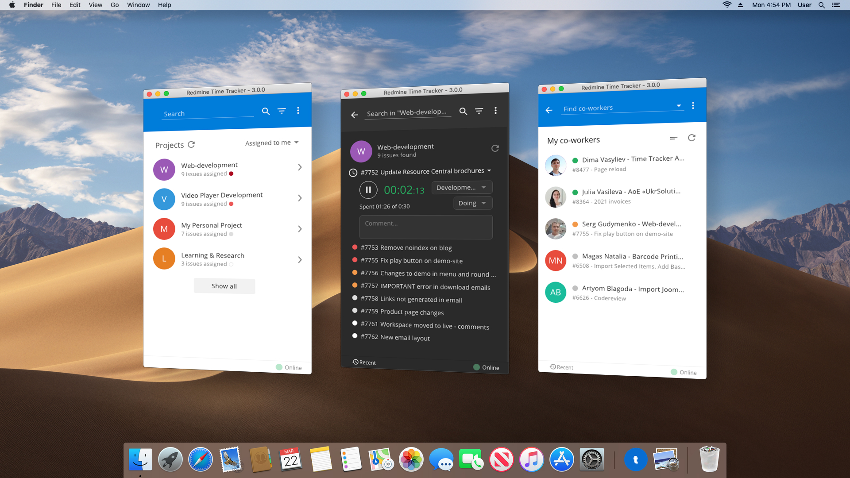
Task: Open the W avatar of Web-development project
Action: (x=164, y=170)
